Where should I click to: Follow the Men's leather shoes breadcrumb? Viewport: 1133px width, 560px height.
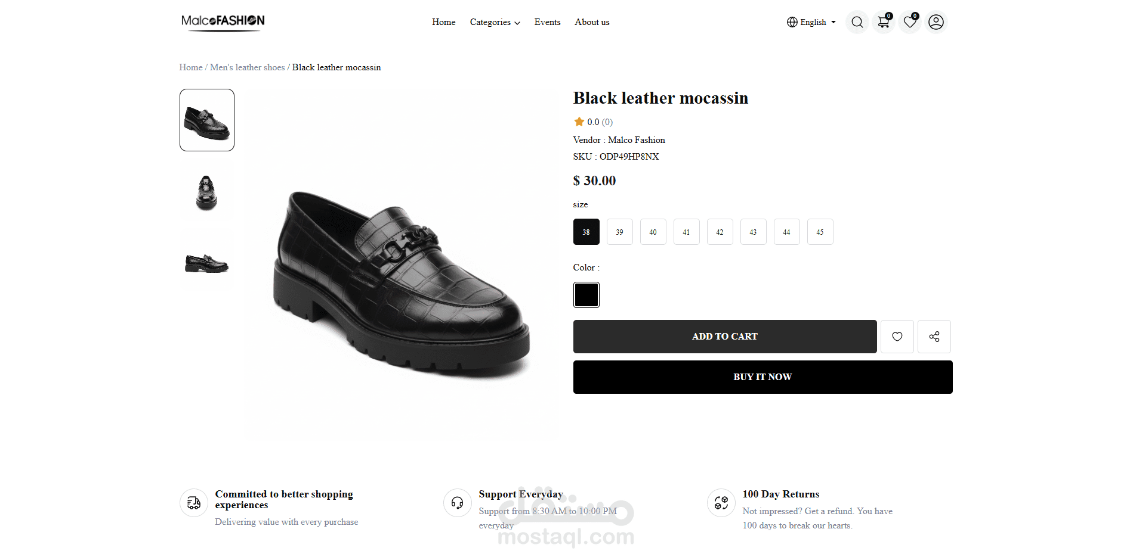pyautogui.click(x=247, y=67)
